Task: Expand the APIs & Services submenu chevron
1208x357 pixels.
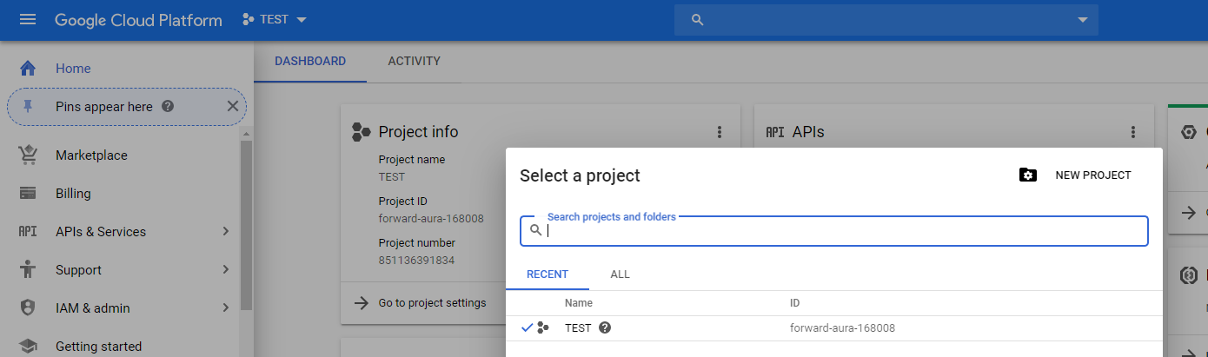Action: tap(225, 232)
